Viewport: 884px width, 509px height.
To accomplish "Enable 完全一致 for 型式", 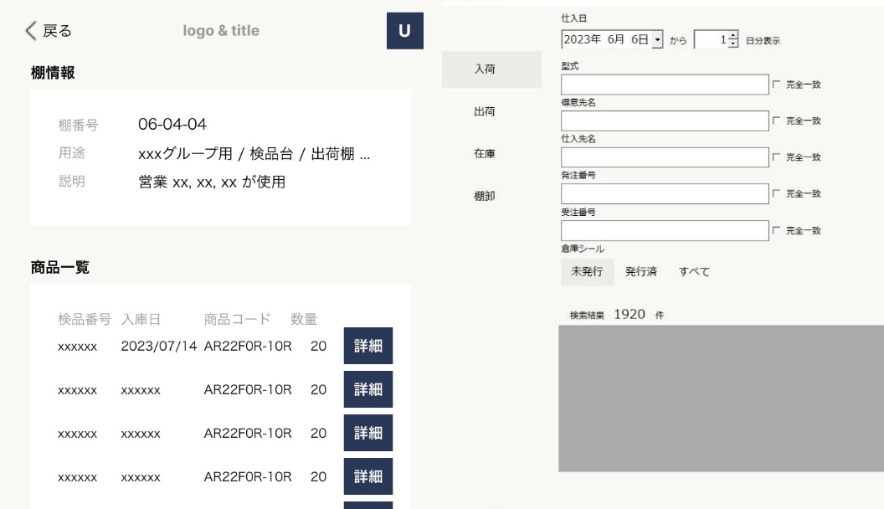I will [x=776, y=84].
